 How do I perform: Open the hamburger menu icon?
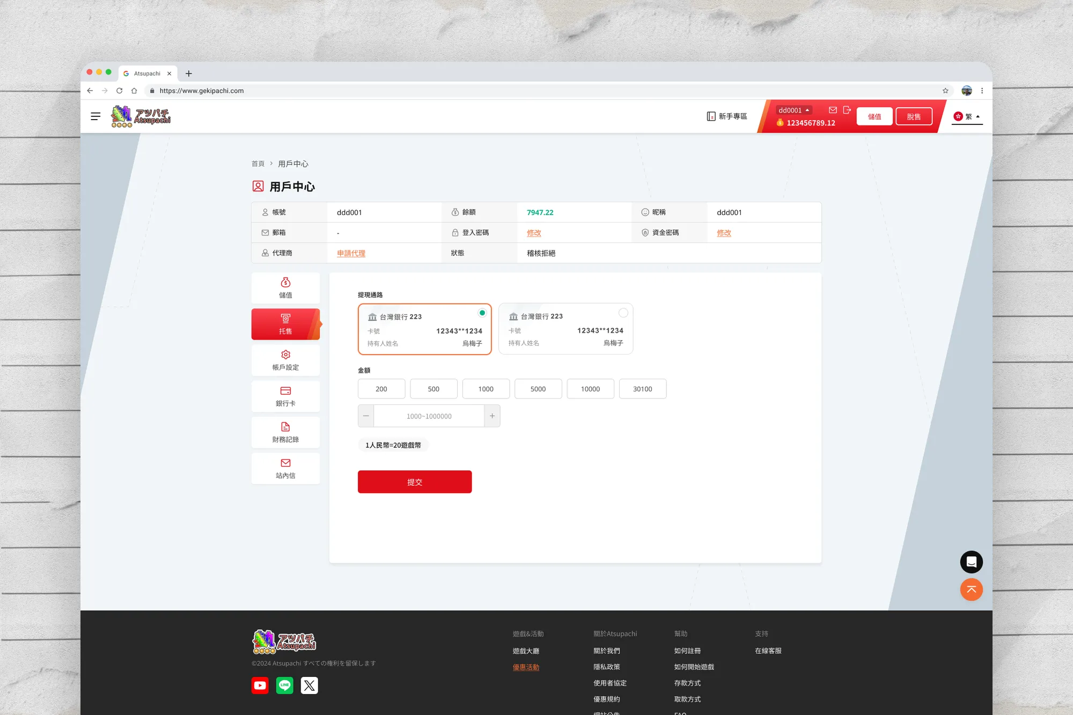(x=95, y=116)
